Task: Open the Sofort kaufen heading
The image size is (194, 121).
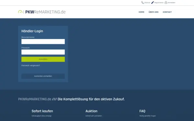Action: [x=42, y=111]
